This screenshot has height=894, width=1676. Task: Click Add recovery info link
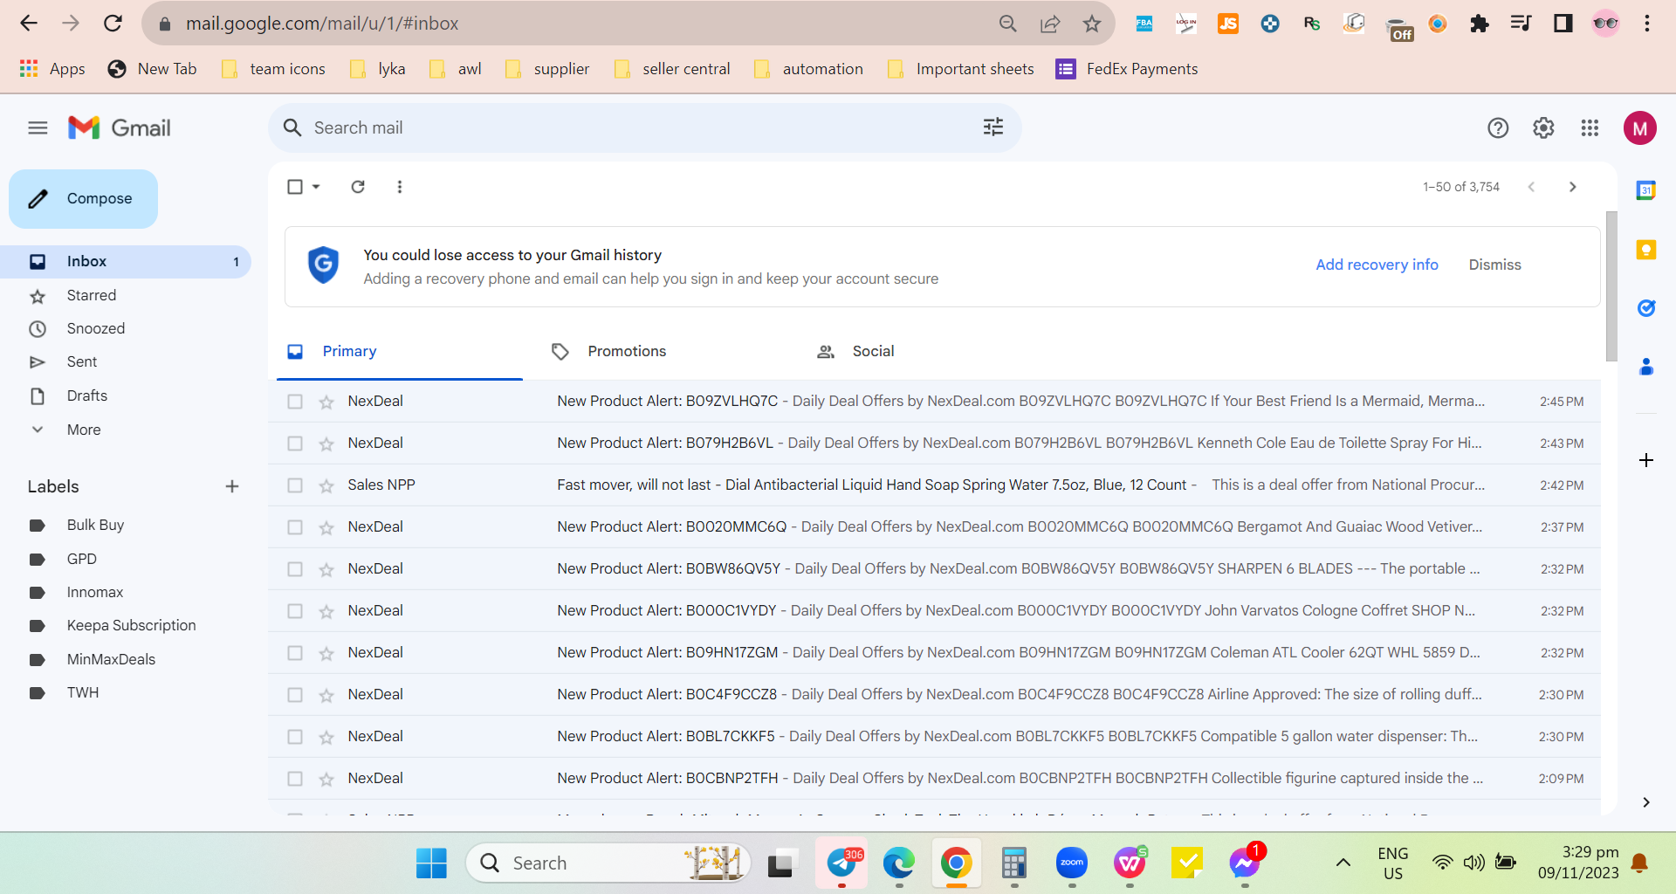click(1377, 265)
